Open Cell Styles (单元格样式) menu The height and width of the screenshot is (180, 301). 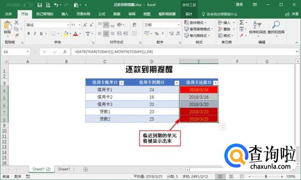[x=197, y=36]
